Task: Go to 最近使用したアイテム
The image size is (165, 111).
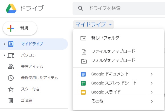Action: [34, 78]
